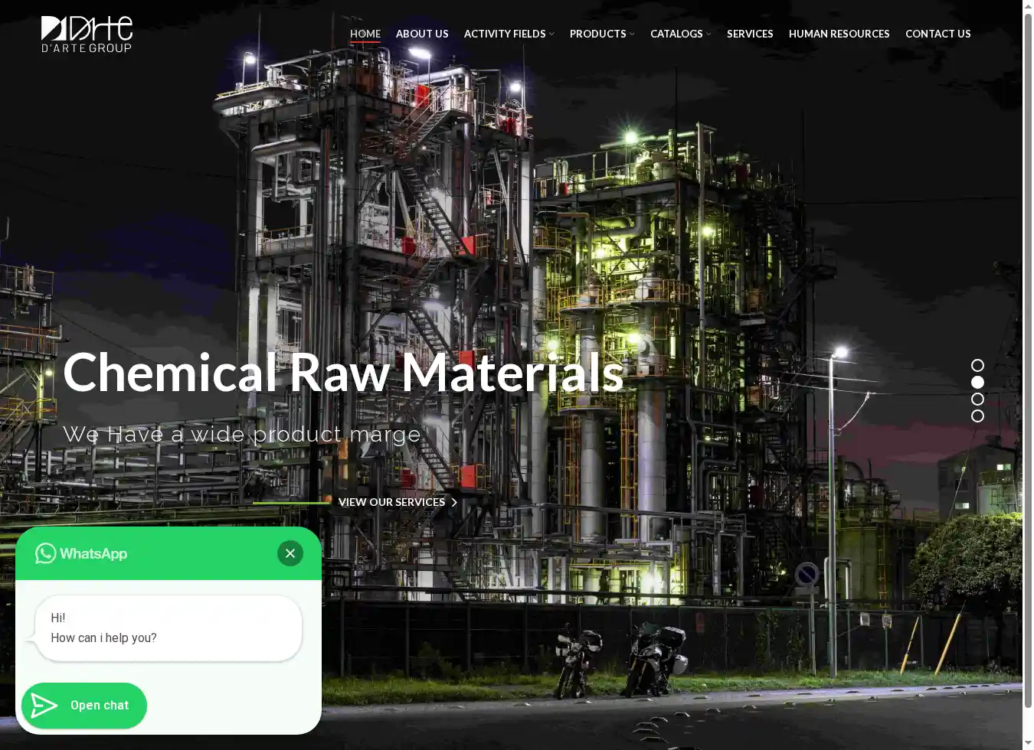Image resolution: width=1034 pixels, height=750 pixels.
Task: Select the second slide indicator dot
Action: click(977, 383)
